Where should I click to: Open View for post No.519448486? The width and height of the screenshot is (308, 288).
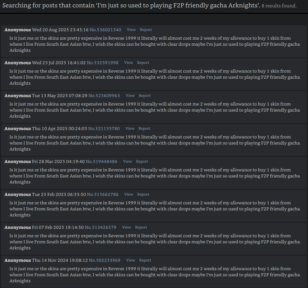click(x=127, y=161)
